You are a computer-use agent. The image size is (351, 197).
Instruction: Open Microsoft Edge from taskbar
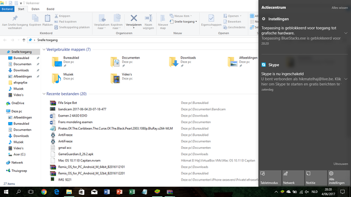[56, 192]
